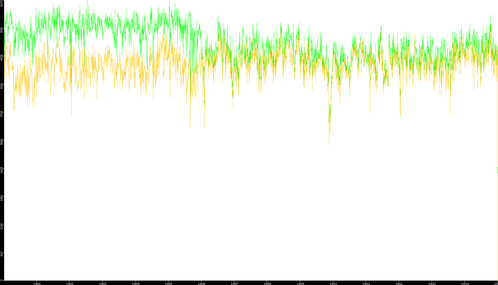Viewport: 498px width, 285px height.
Task: Select the 14:14 time axis marker
Action: [465, 284]
